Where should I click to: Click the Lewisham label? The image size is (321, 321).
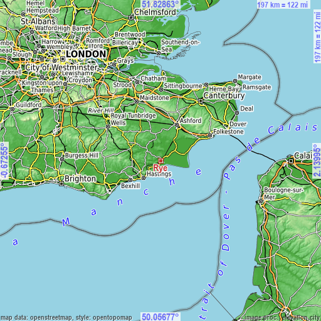pyautogui.click(x=76, y=73)
